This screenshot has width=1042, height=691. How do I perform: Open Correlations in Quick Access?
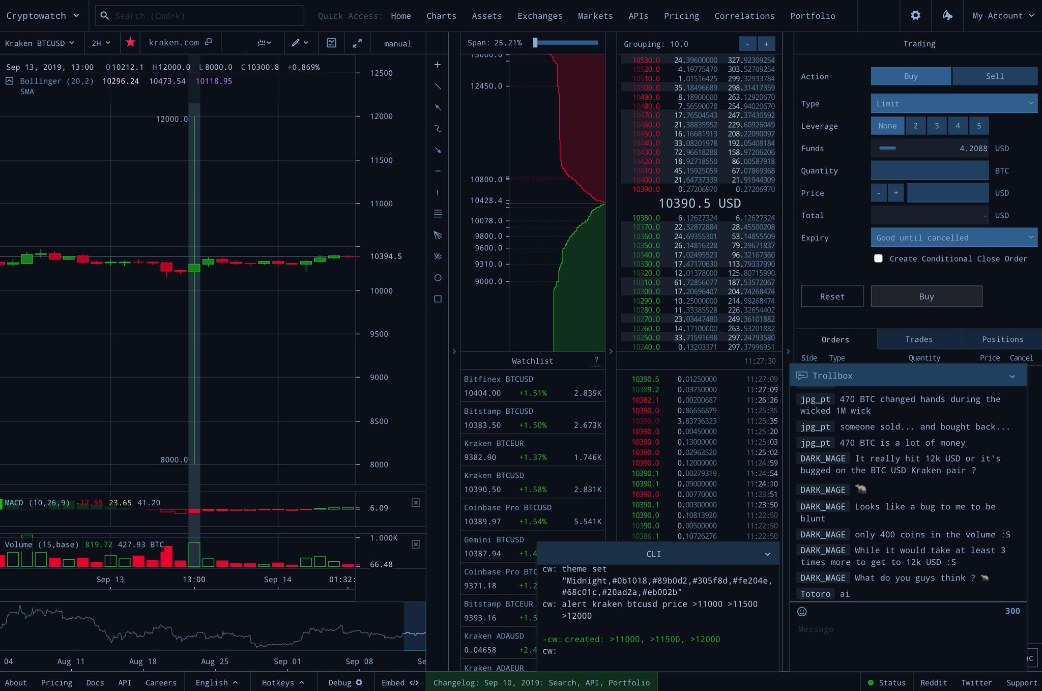coord(744,16)
